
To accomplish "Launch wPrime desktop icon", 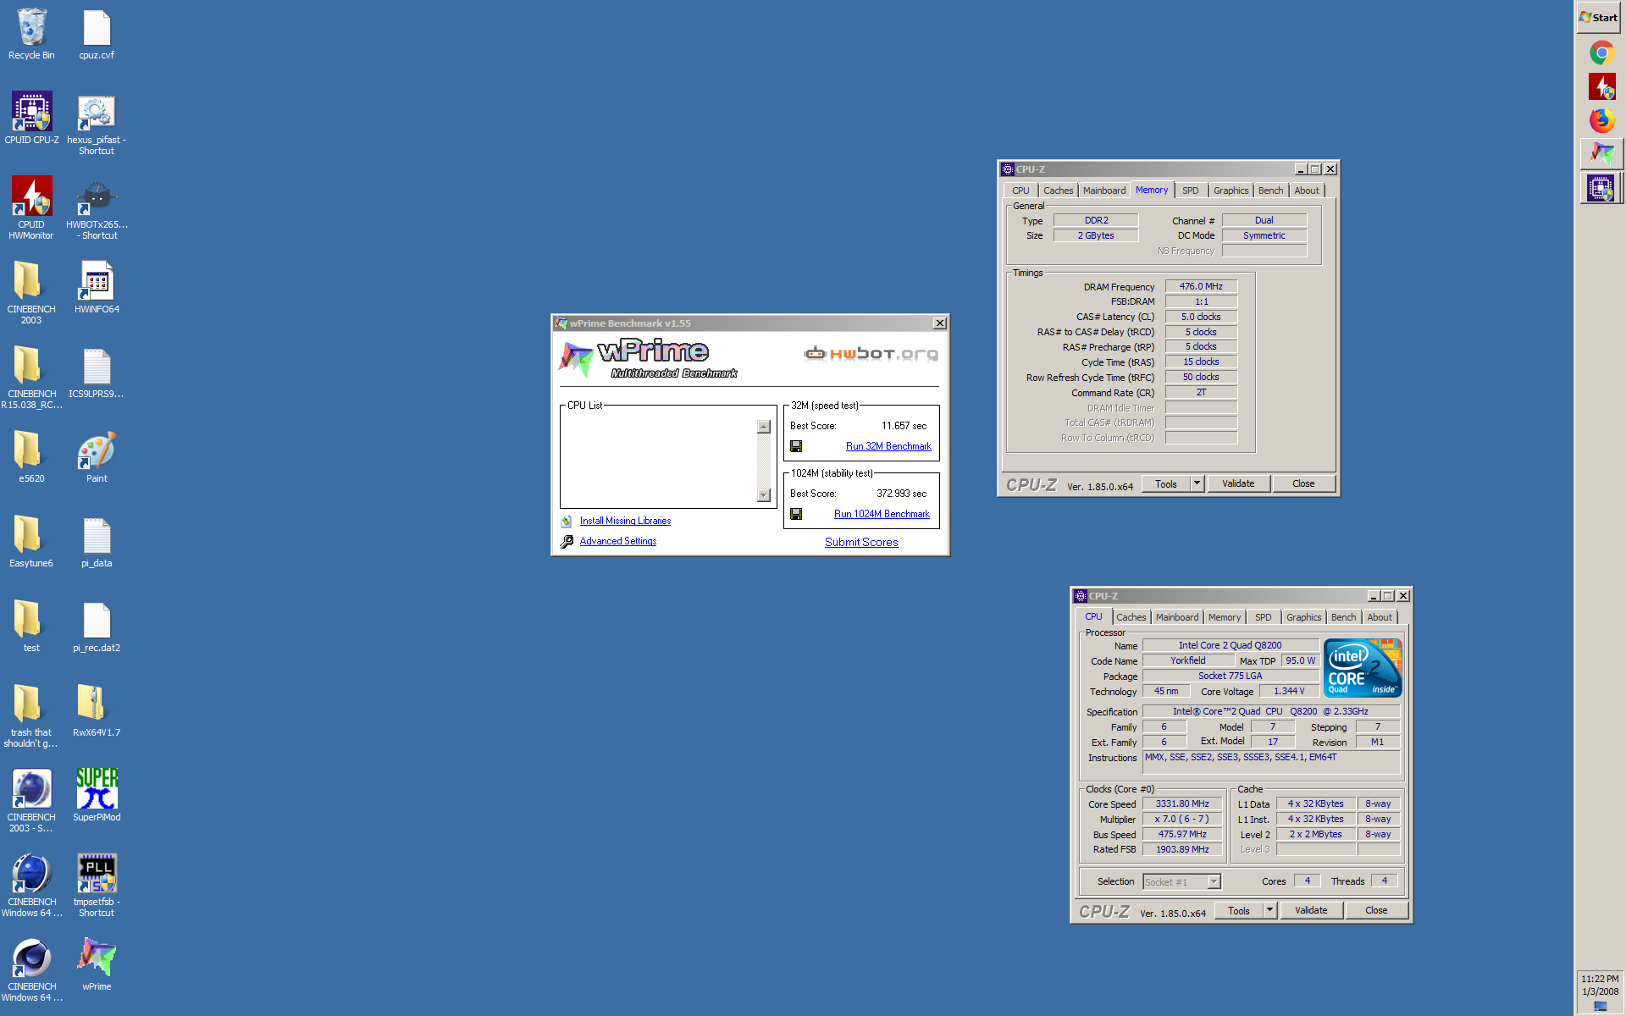I will [97, 965].
